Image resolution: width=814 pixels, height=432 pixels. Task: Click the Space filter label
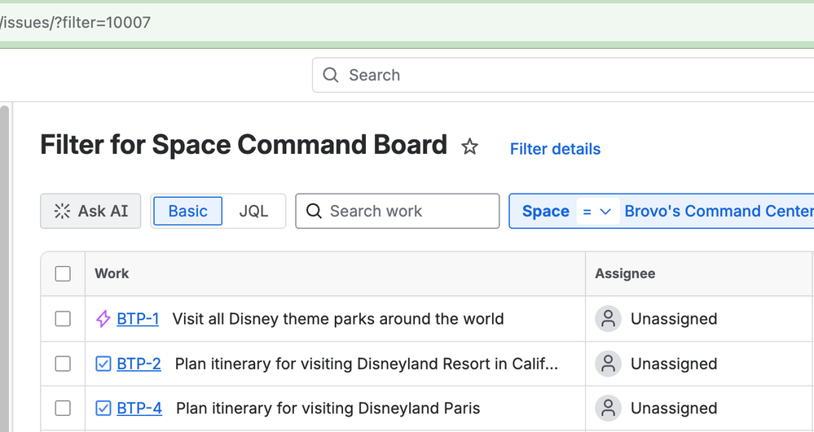pos(546,211)
